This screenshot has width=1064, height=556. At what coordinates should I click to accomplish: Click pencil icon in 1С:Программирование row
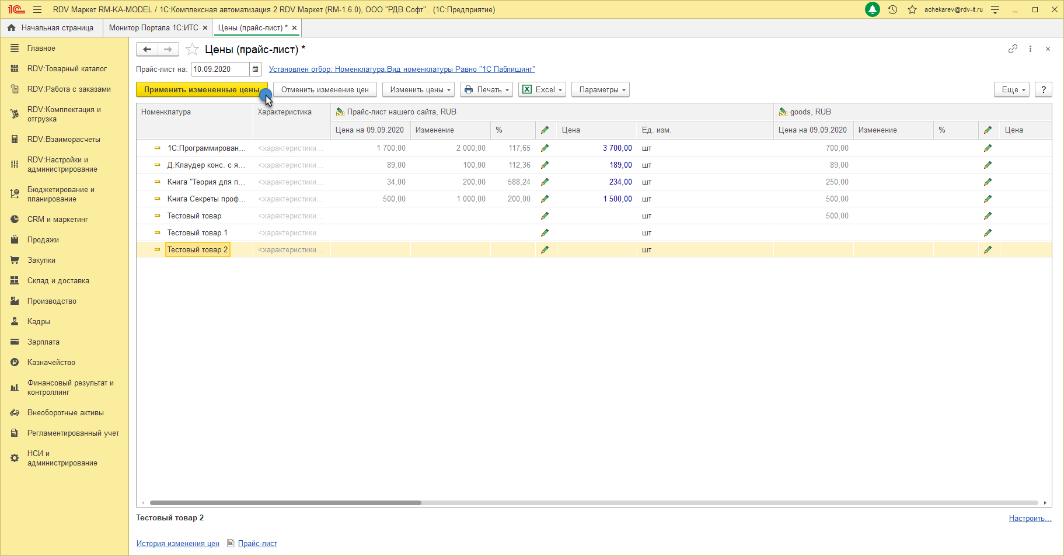(x=545, y=148)
